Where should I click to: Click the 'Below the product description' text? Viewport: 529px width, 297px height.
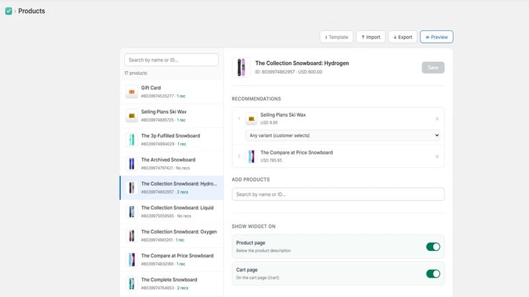[x=263, y=251]
